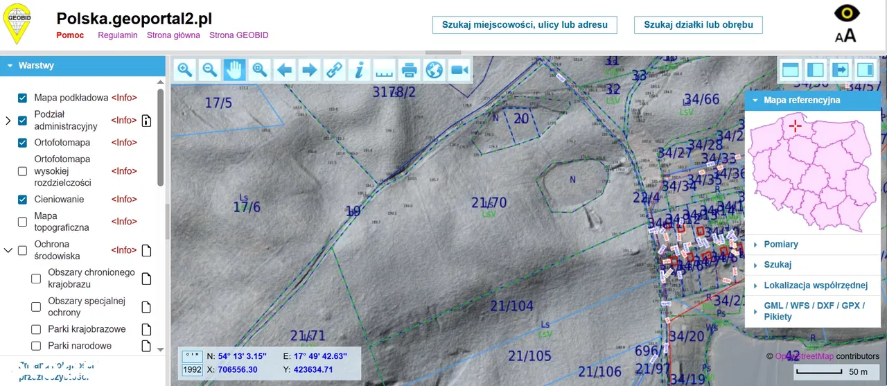Click the chain link share icon

click(335, 69)
